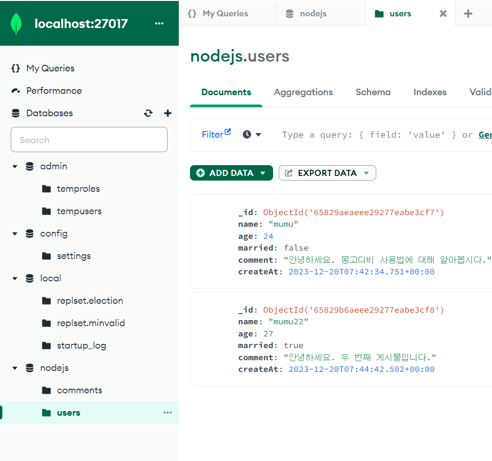Click the admin database icon
This screenshot has height=461, width=492.
coord(29,167)
